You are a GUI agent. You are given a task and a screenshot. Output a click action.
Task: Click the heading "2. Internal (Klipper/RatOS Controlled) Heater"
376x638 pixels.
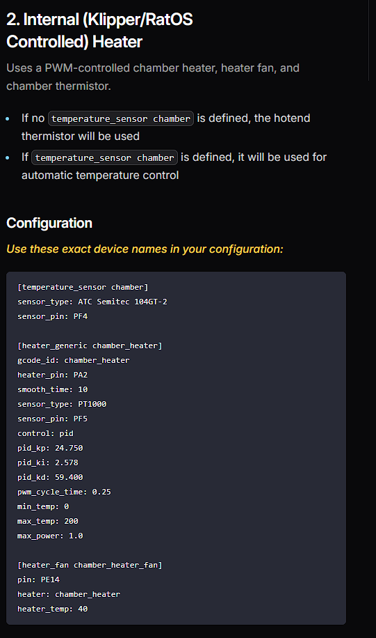point(99,31)
